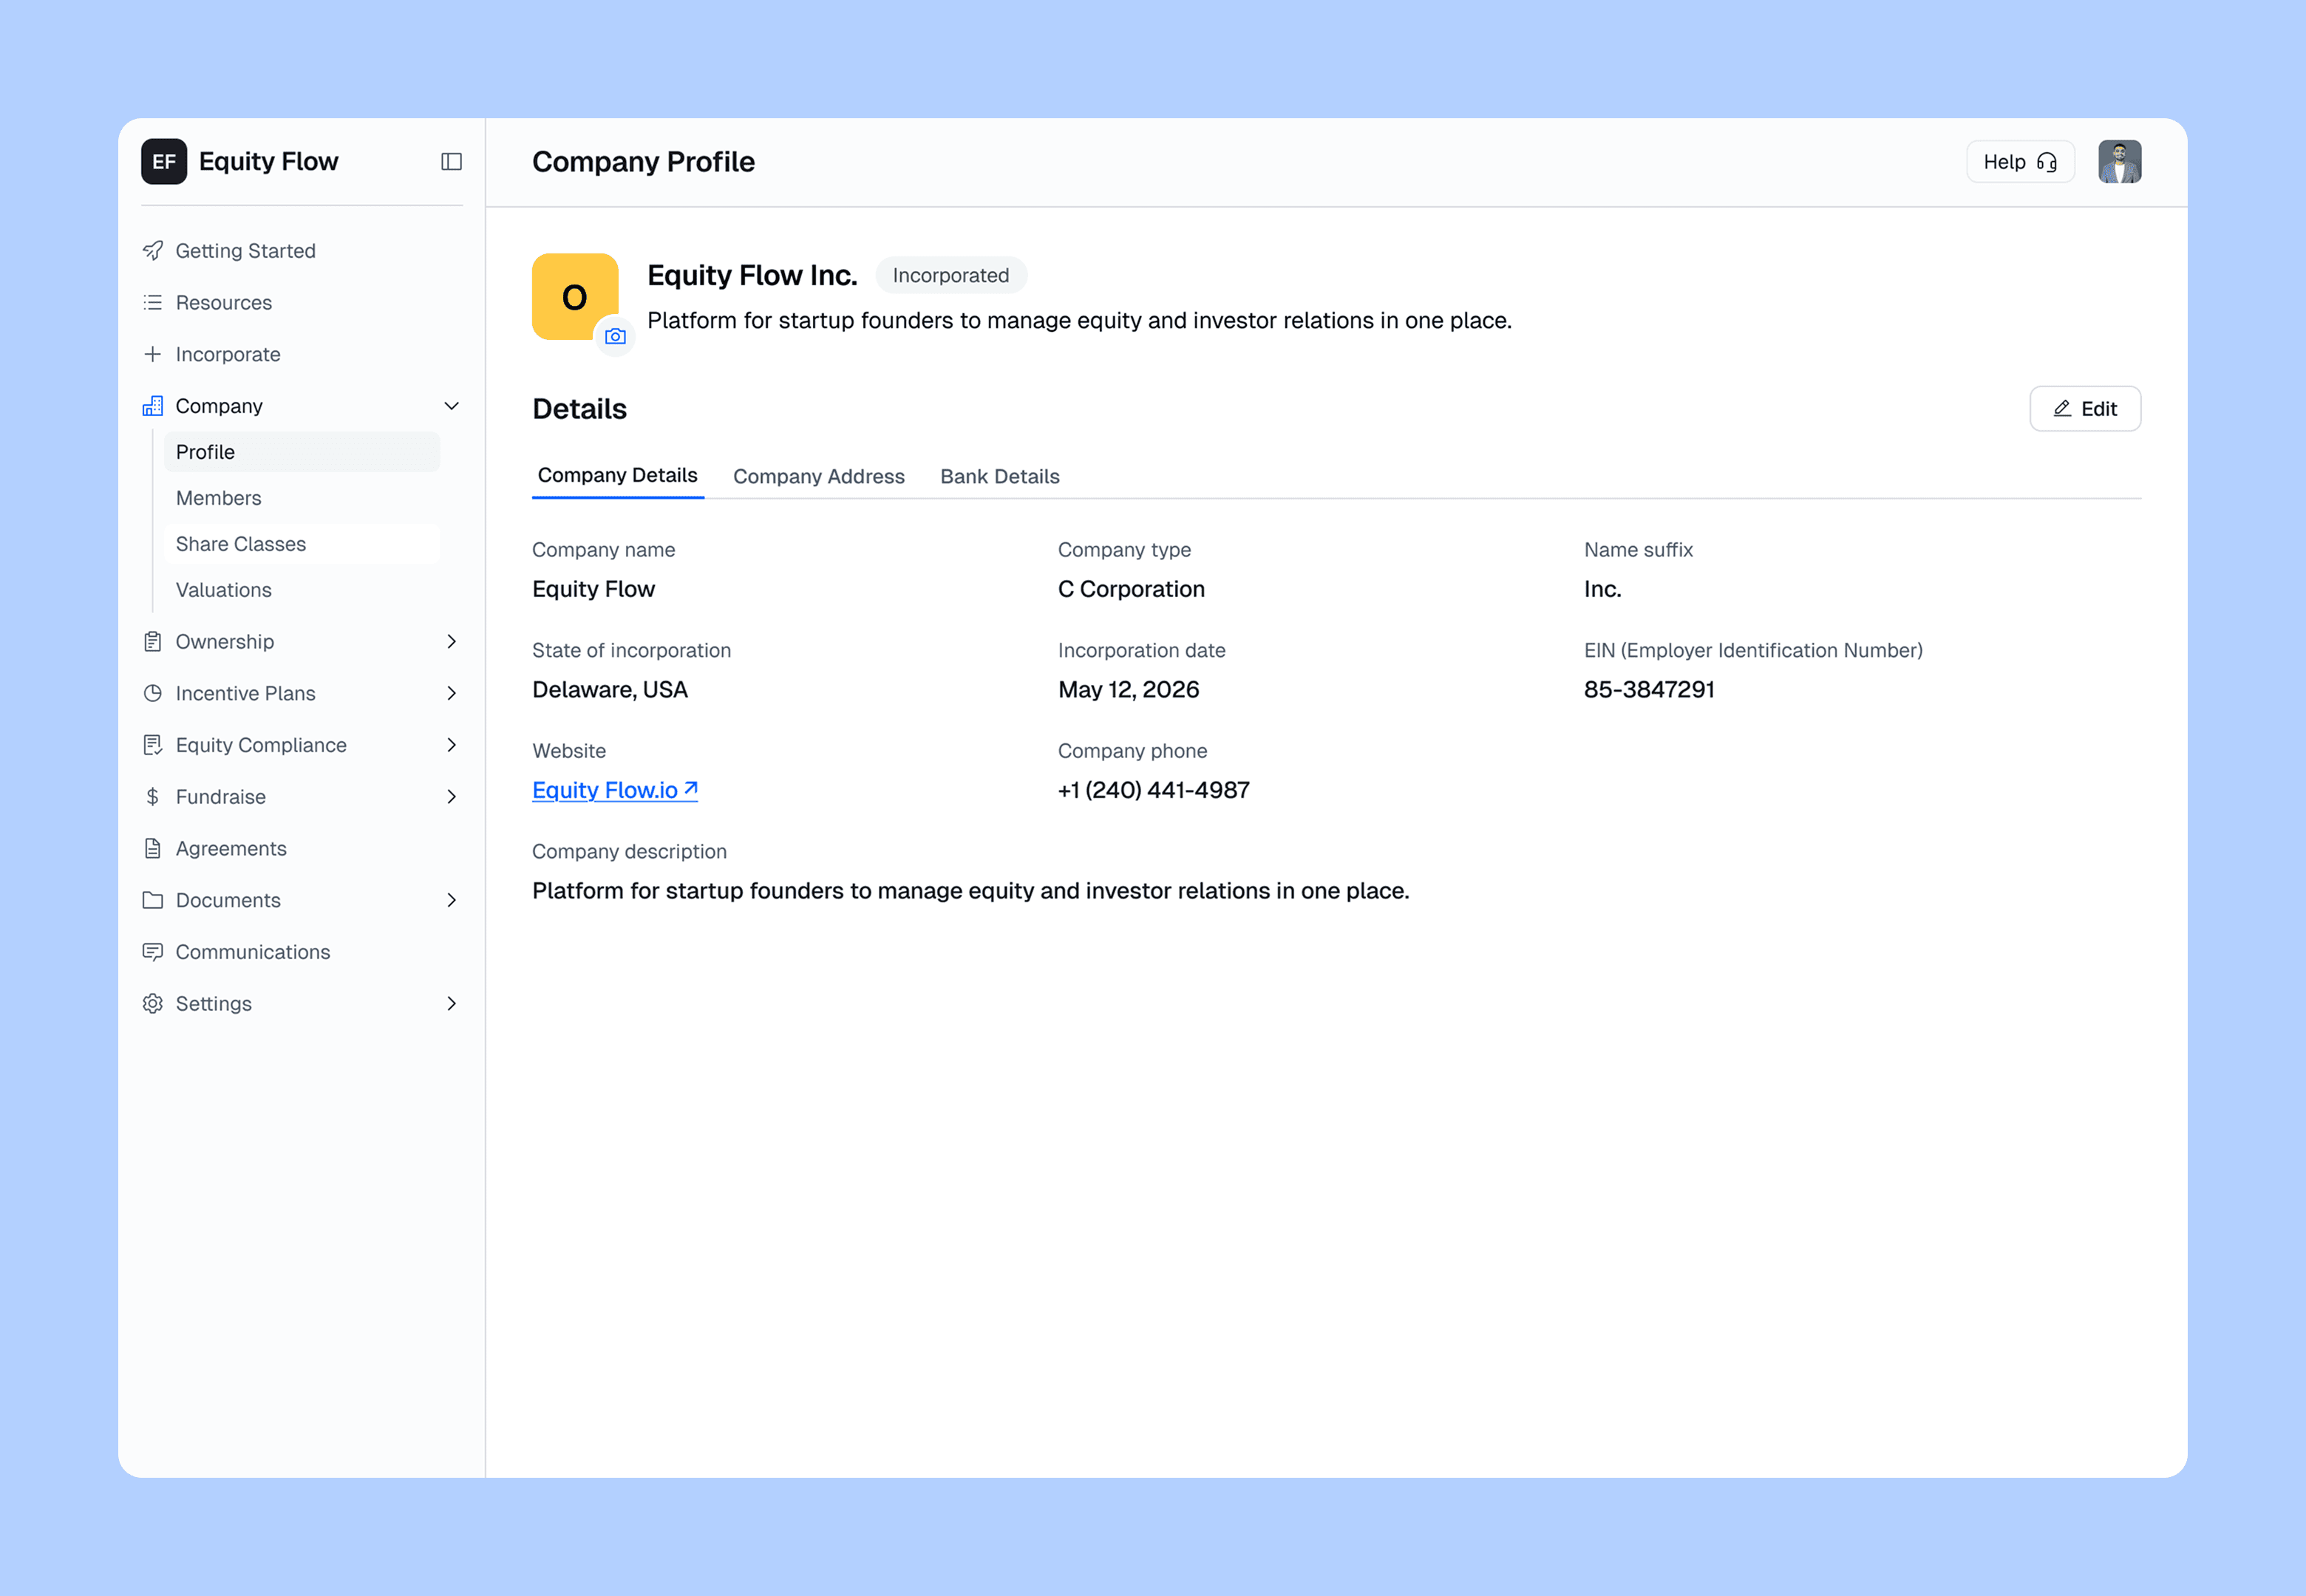2306x1596 pixels.
Task: Open Valuations in the sidebar
Action: 301,590
